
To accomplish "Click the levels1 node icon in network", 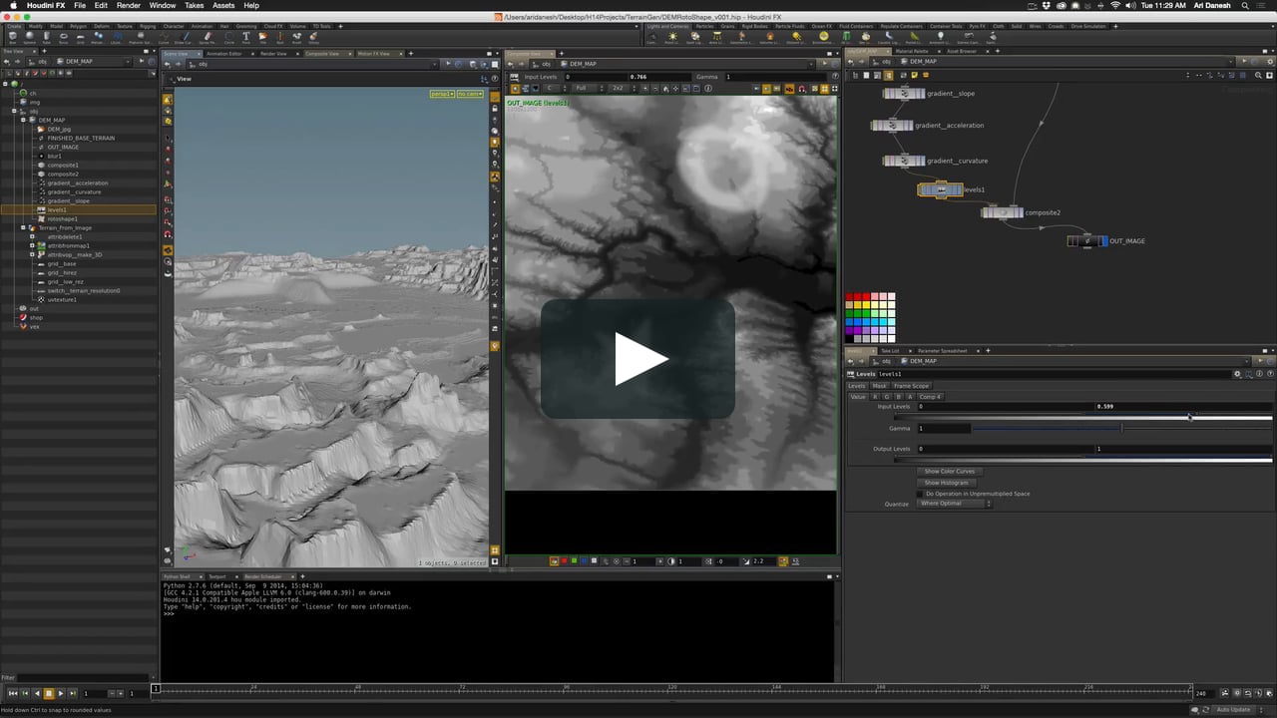I will 940,189.
